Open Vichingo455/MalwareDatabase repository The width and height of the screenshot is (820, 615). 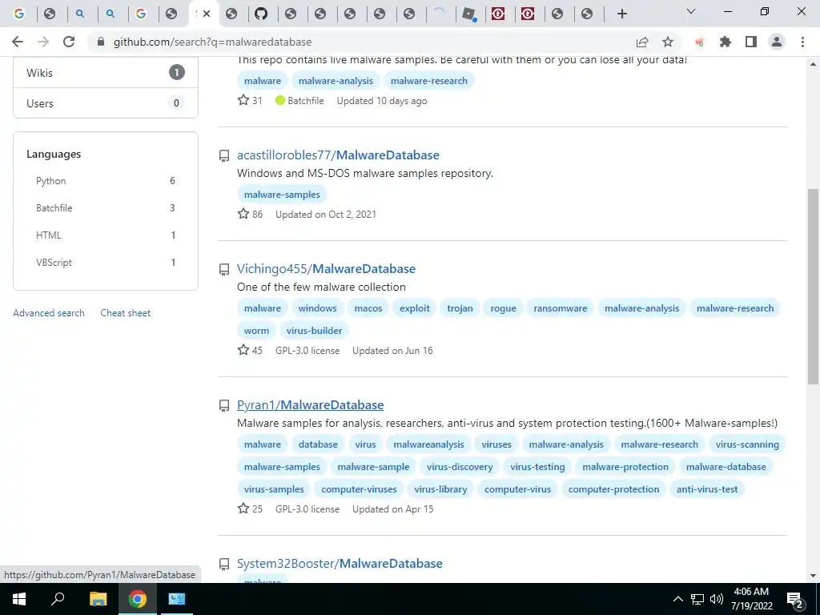[326, 269]
